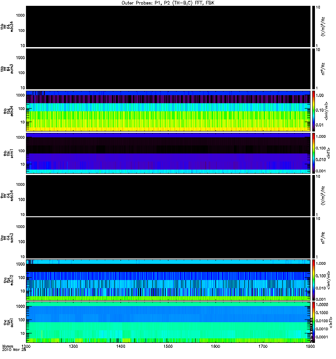The height and width of the screenshot is (359, 336).
Task: Click the 'thb fff 64 edc34' y-axis title
Action: pos(7,26)
